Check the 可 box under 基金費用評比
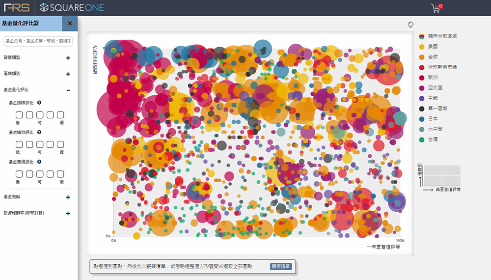This screenshot has height=280, width=491. pyautogui.click(x=40, y=174)
